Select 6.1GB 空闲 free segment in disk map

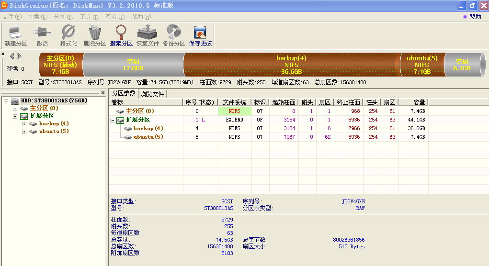[463, 65]
